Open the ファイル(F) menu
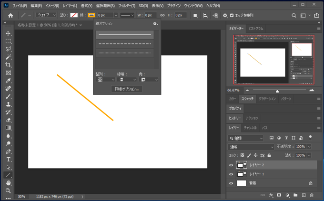This screenshot has width=324, height=201. [20, 6]
